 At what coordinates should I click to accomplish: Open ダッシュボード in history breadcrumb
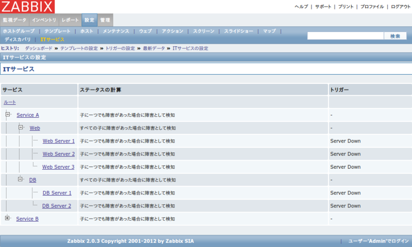39,48
